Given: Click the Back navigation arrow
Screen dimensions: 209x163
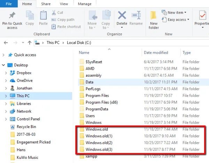Looking at the screenshot, I should click(6, 43).
